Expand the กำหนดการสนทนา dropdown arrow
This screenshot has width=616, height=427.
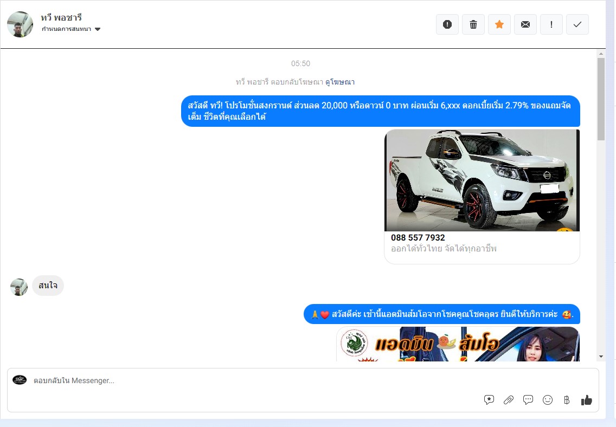coord(98,29)
